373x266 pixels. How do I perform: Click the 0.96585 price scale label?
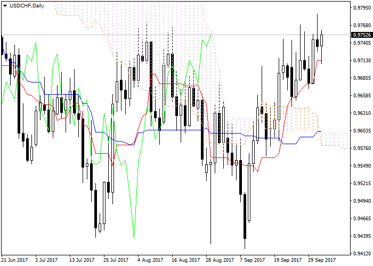tap(362, 96)
